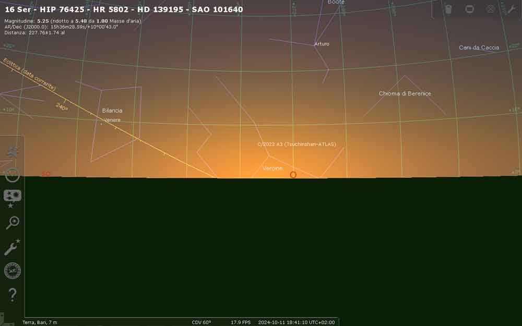The image size is (522, 326).
Task: Select the star Arturo
Action: pos(322,44)
